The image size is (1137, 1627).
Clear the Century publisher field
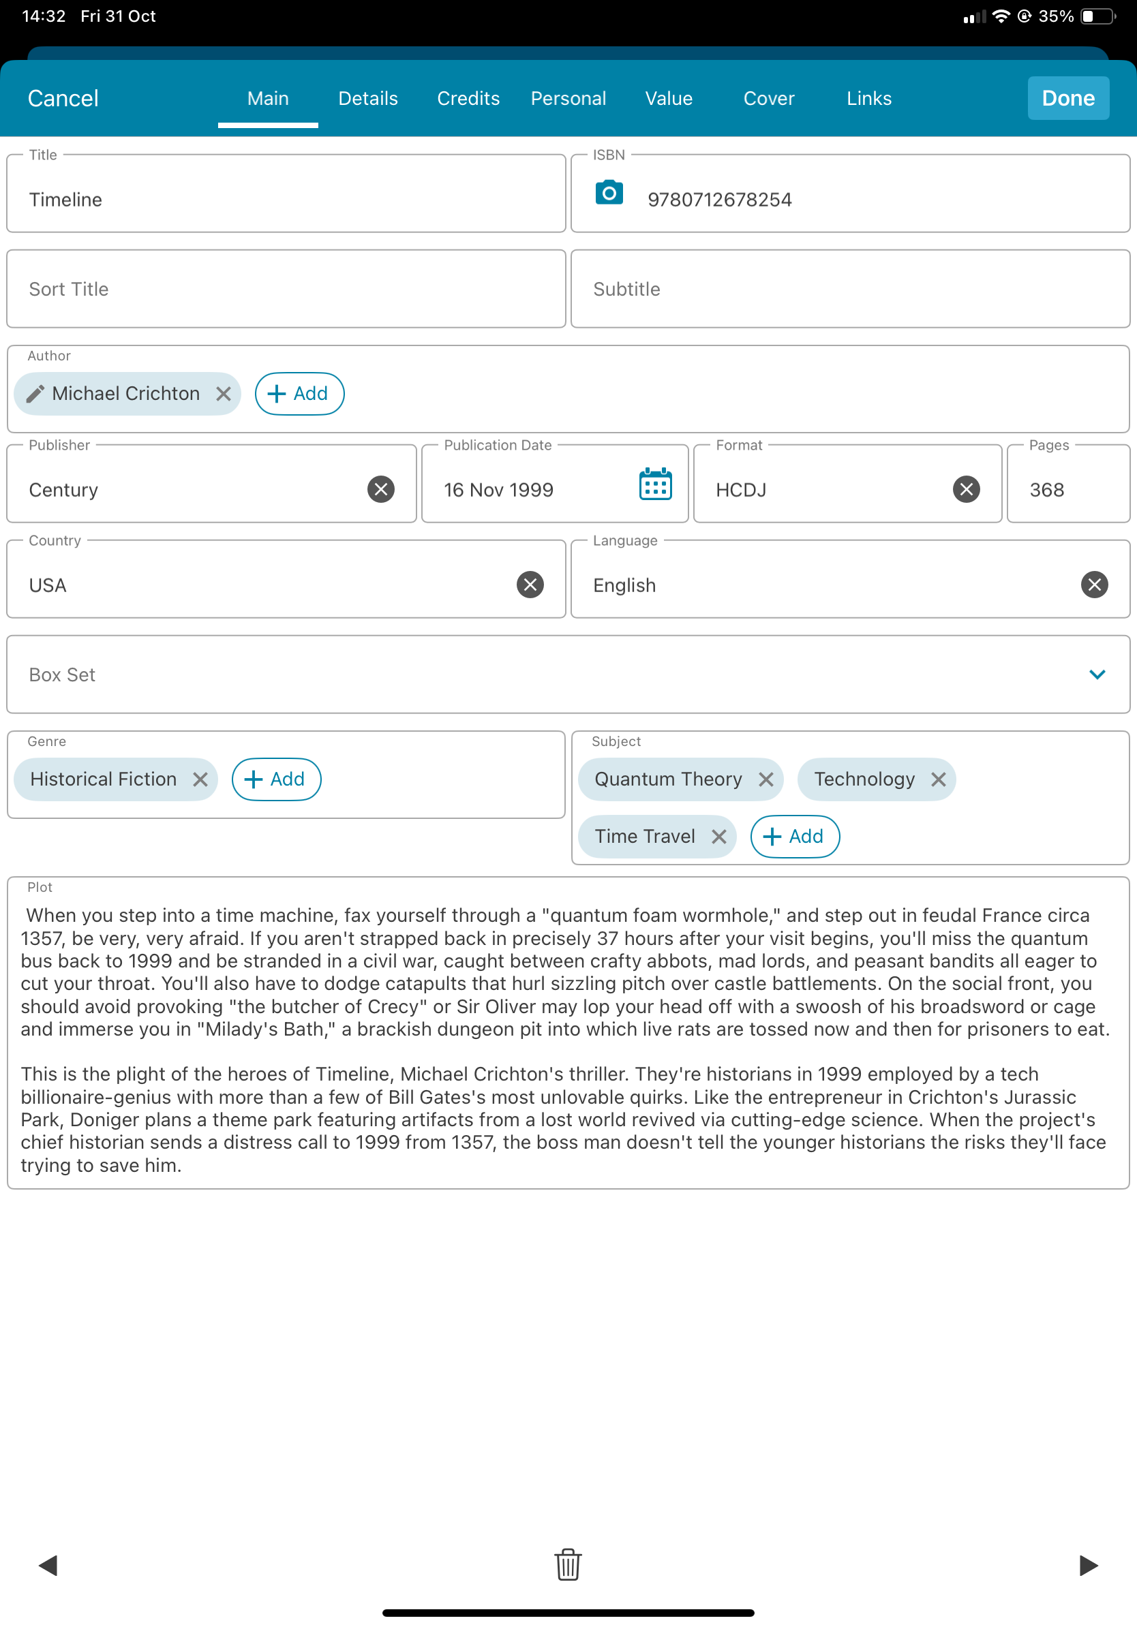point(380,489)
